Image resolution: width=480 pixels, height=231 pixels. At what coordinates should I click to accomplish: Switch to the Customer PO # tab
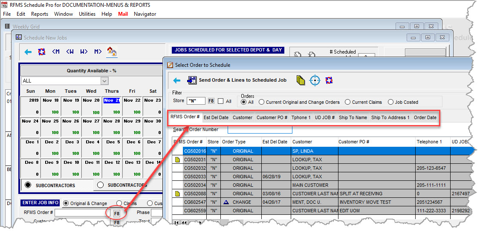click(x=272, y=117)
